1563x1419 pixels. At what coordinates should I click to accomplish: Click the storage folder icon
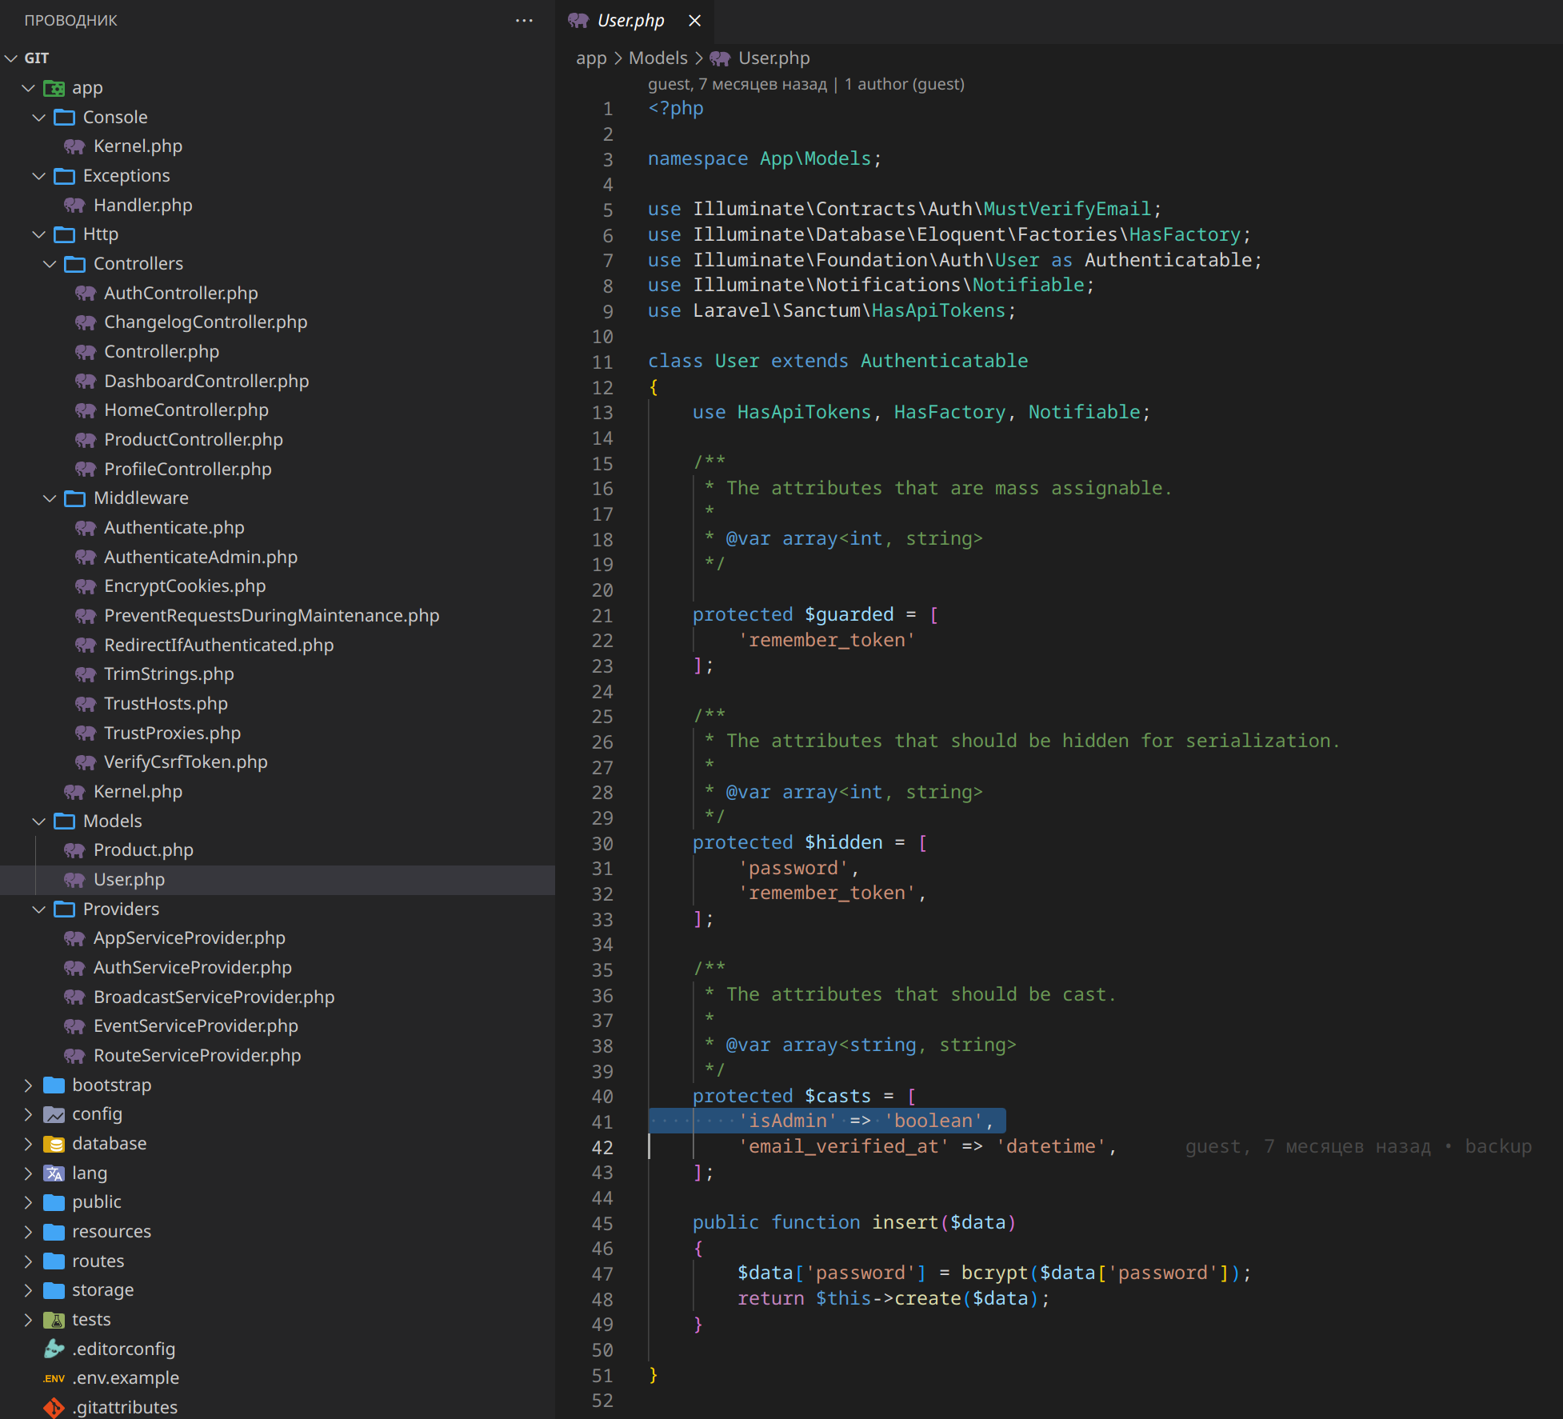click(54, 1290)
